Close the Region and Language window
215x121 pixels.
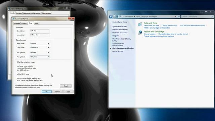click(x=67, y=8)
